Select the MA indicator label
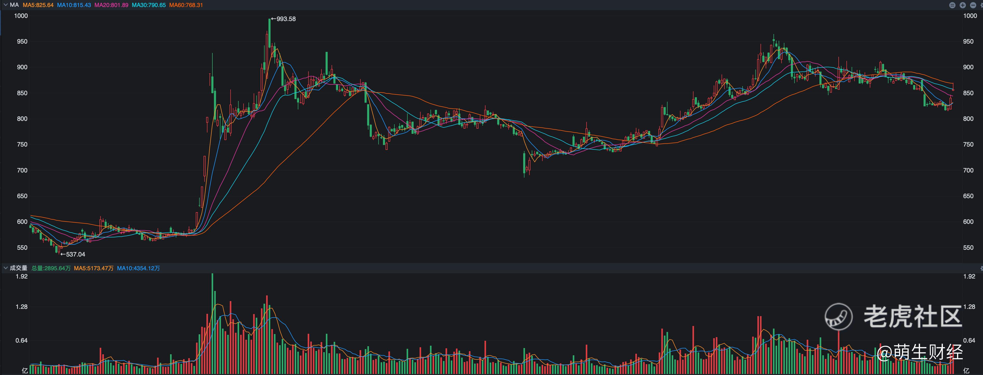This screenshot has height=375, width=983. click(x=14, y=5)
